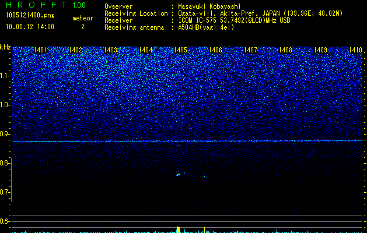Click the 1.0 kHz axis label
Viewport: 367px width, 233px height.
[5, 105]
